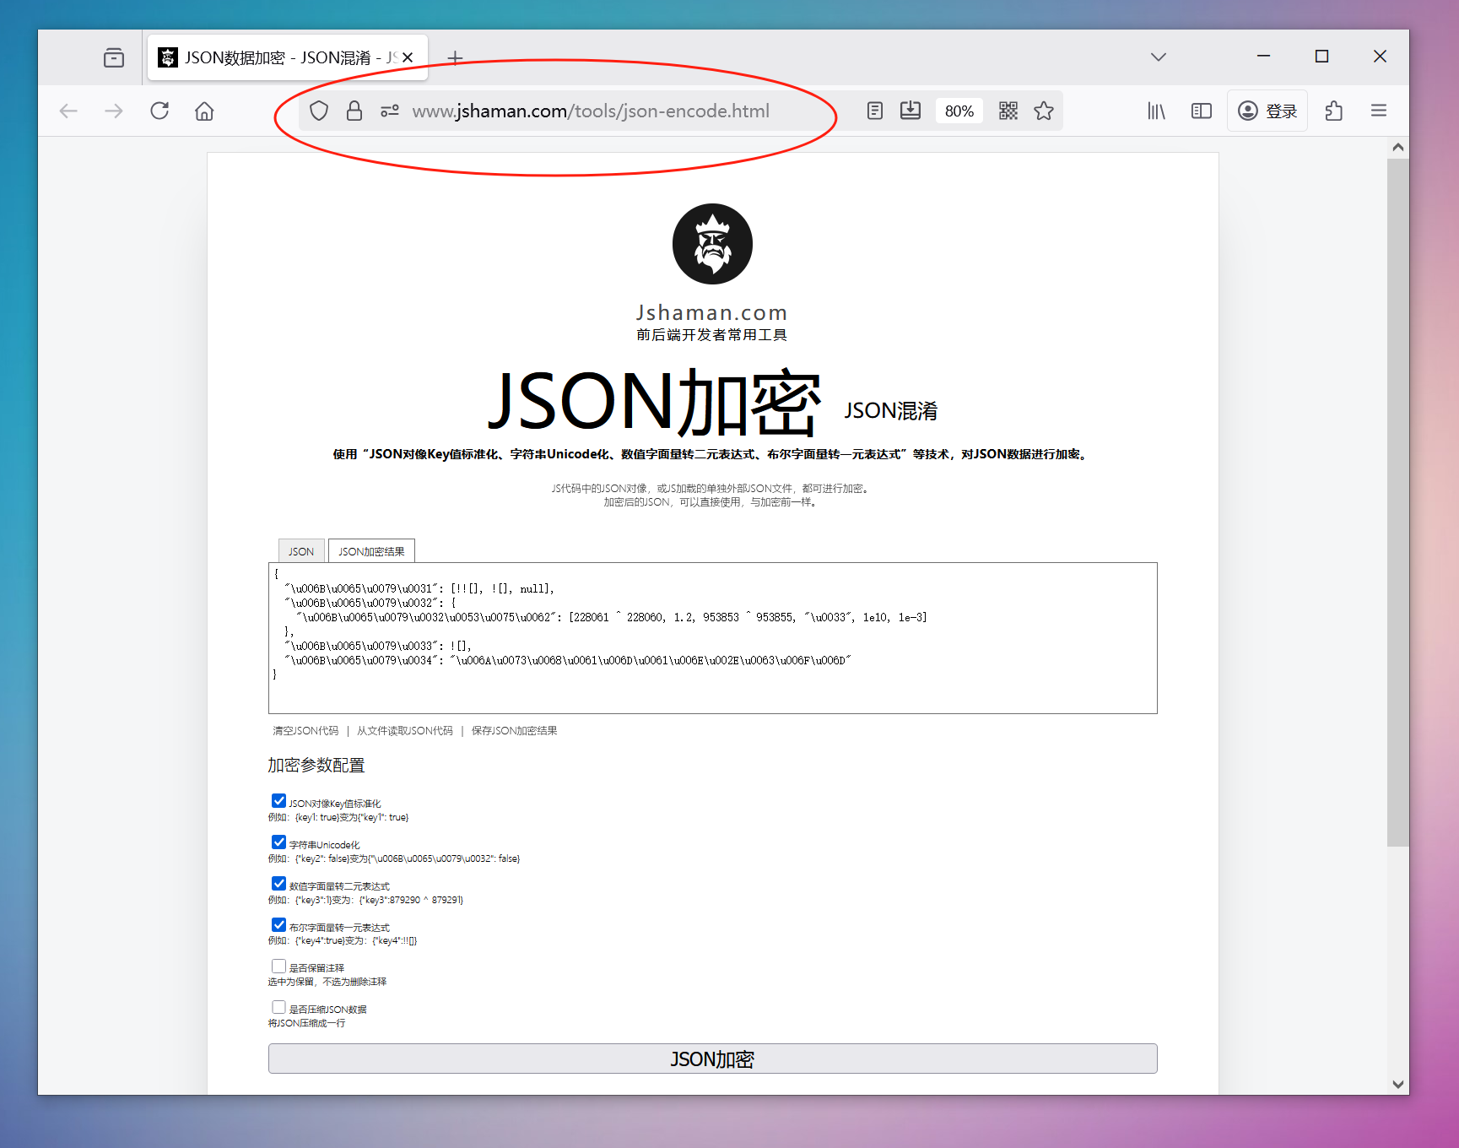1459x1148 pixels.
Task: Uncheck JSON对像Key值标准化 option
Action: (278, 800)
